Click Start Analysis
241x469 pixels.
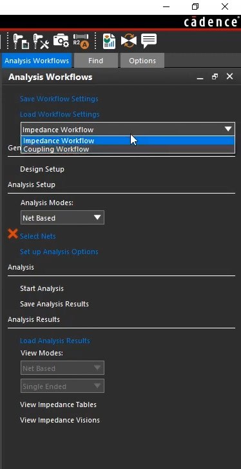tap(42, 288)
